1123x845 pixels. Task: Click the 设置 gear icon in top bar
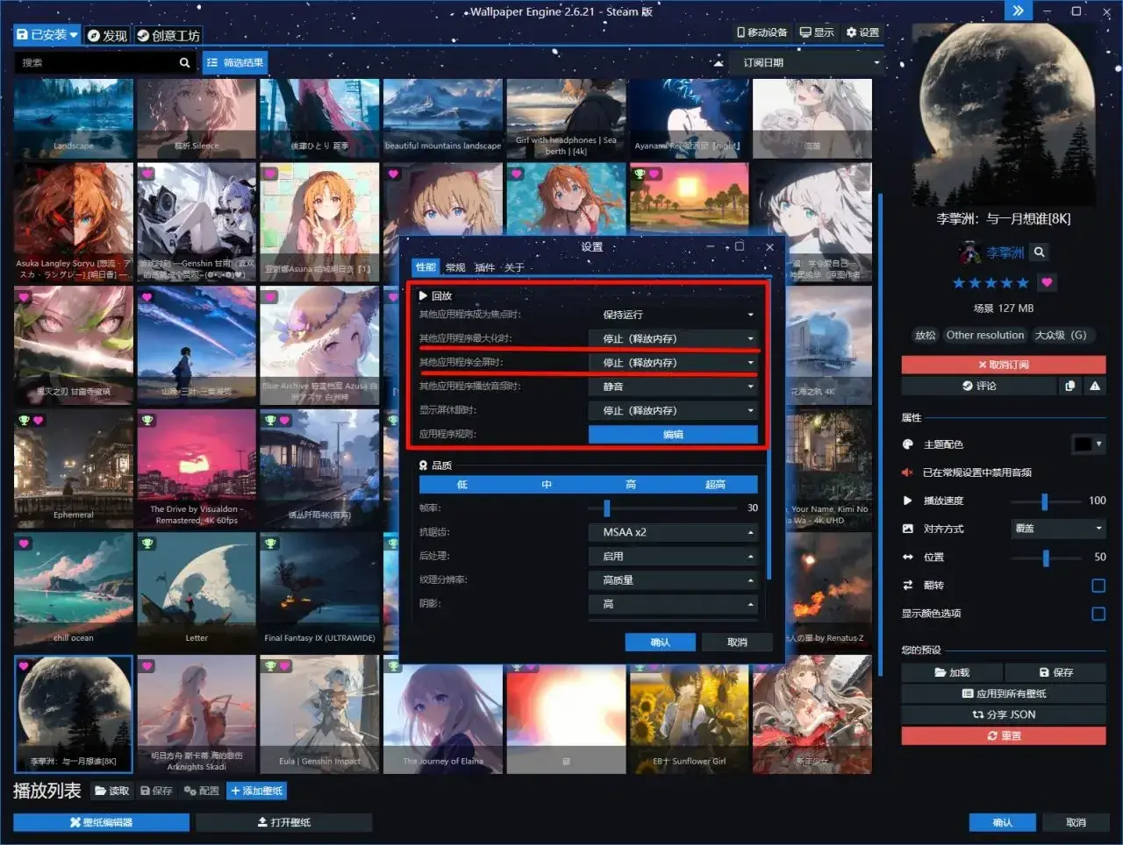(862, 32)
